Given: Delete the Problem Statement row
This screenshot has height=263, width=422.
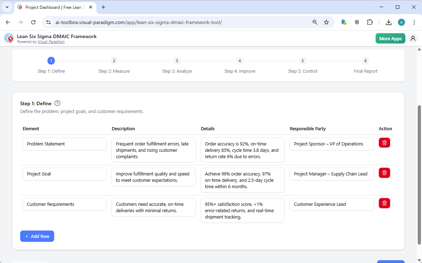Looking at the screenshot, I should (x=384, y=143).
